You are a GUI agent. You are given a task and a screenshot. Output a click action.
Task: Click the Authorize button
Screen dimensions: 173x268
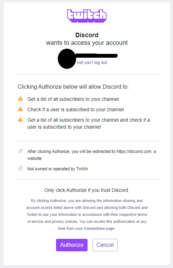[x=72, y=245]
